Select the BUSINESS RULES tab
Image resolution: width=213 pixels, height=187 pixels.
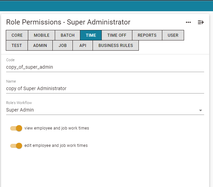[x=116, y=45]
